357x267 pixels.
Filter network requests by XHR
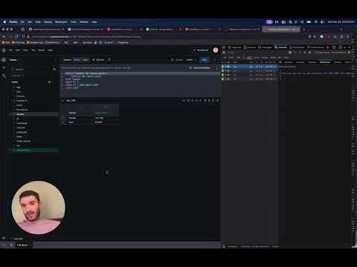249,57
